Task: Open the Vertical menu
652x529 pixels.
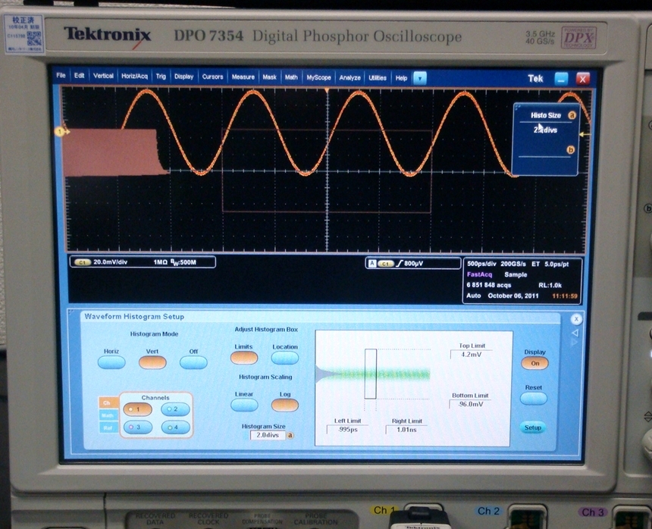Action: [103, 76]
